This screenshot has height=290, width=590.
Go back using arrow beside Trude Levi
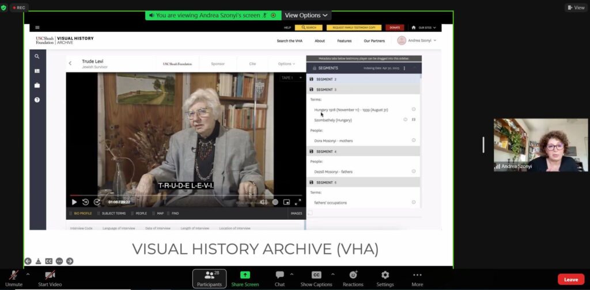pyautogui.click(x=70, y=63)
